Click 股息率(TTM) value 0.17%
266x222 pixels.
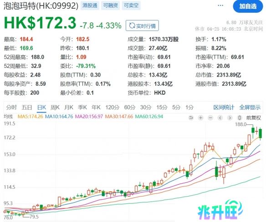coord(103,84)
